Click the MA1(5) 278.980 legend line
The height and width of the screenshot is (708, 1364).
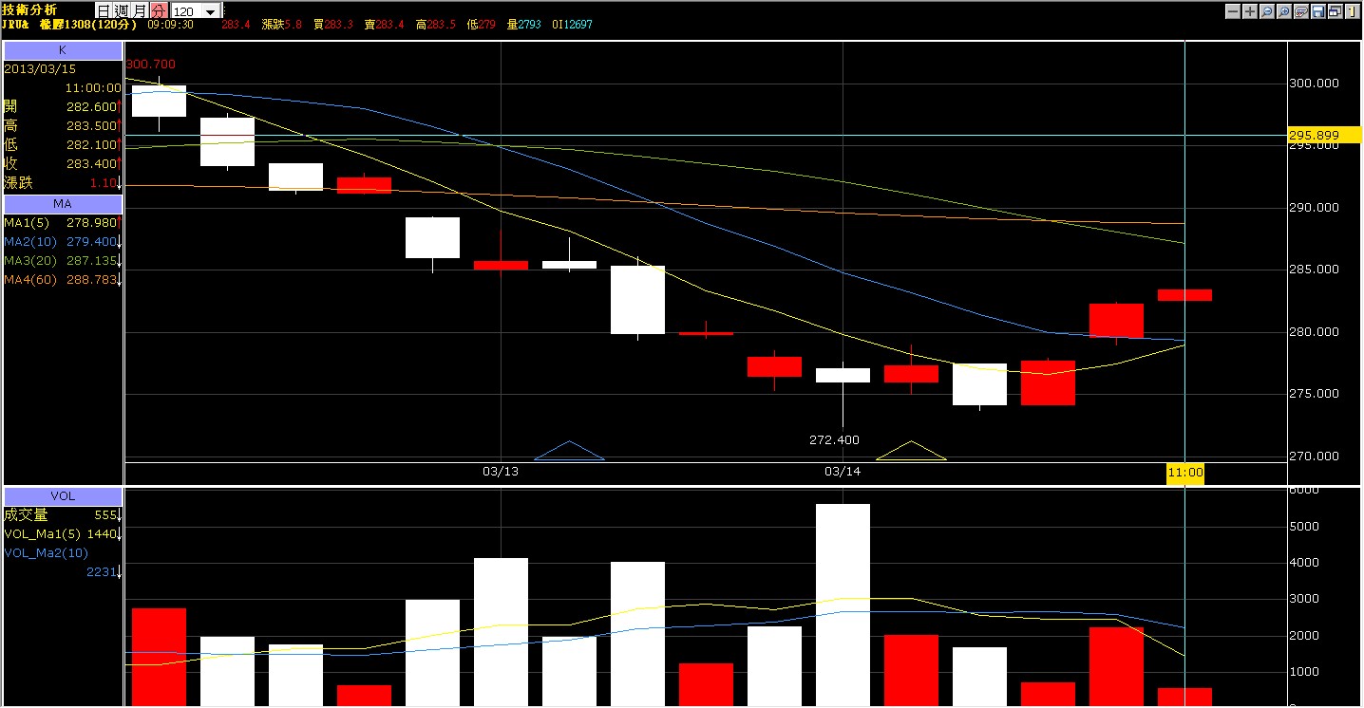click(x=61, y=222)
